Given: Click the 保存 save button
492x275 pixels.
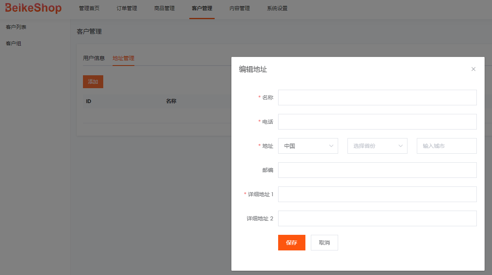Looking at the screenshot, I should pyautogui.click(x=292, y=243).
